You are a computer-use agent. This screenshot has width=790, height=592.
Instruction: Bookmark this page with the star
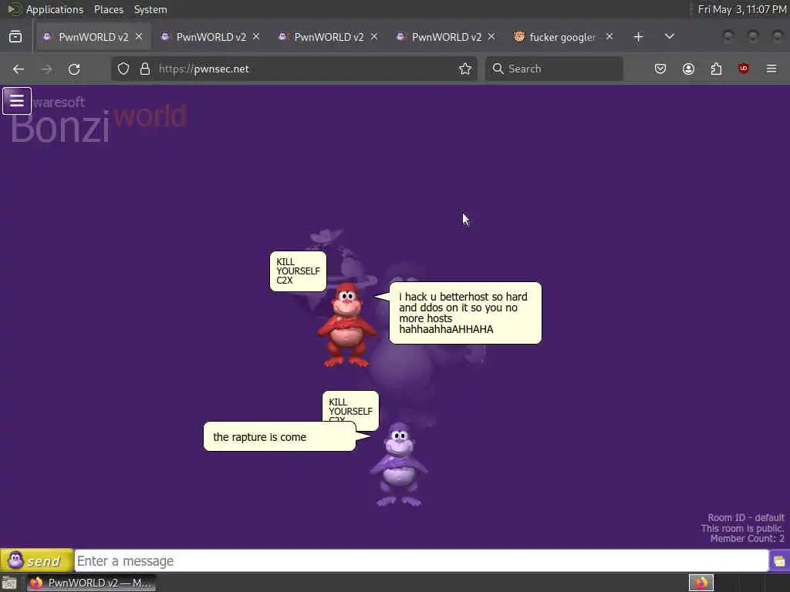tap(465, 69)
